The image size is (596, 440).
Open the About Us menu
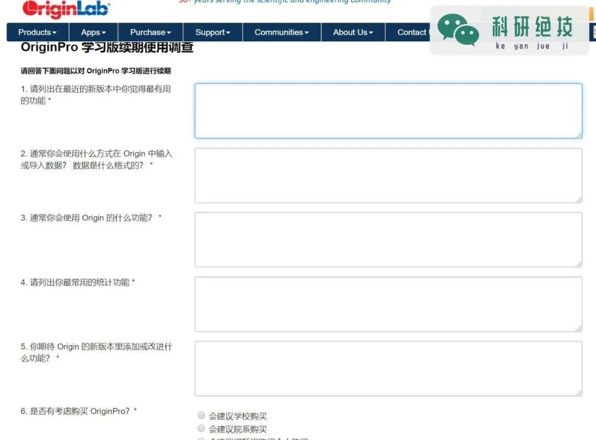click(352, 33)
